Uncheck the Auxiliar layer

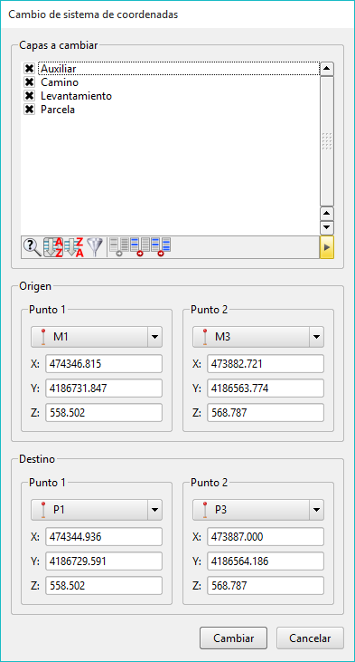click(x=29, y=69)
